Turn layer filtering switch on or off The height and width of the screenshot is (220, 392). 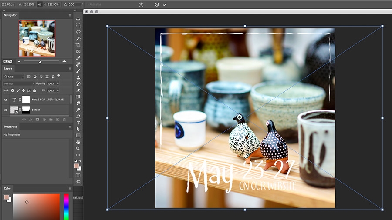pos(59,76)
